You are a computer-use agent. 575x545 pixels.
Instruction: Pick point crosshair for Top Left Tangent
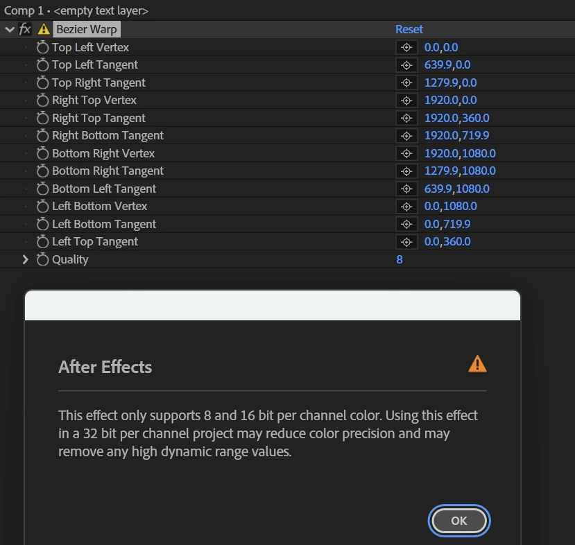click(406, 65)
